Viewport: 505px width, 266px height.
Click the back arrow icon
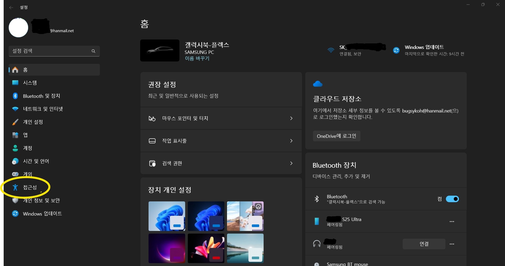pos(11,8)
